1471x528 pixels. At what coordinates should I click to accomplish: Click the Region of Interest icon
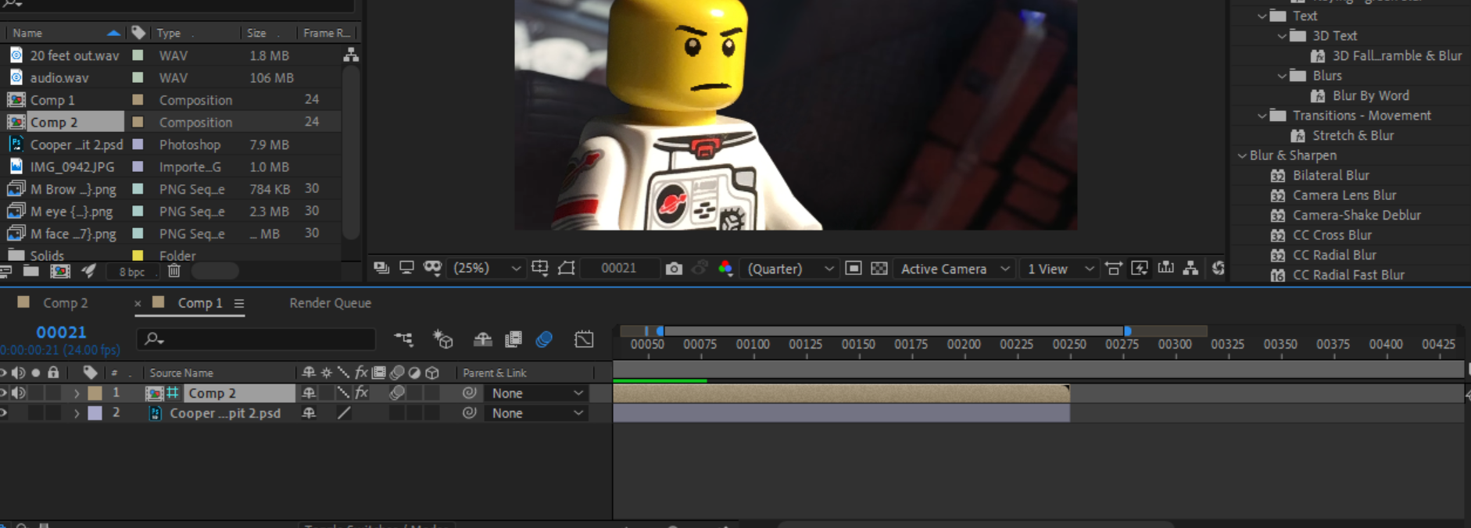[854, 269]
